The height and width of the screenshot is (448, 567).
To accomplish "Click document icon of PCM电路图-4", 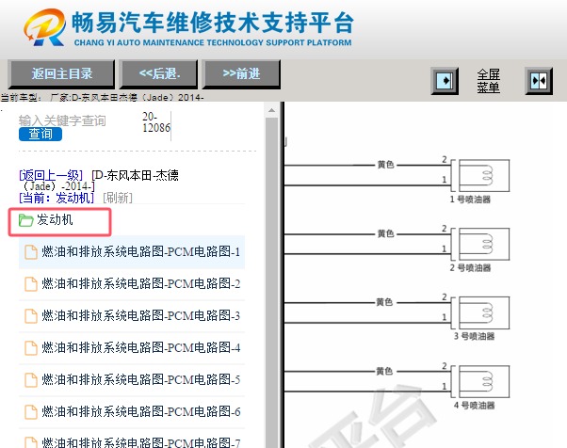I will [x=31, y=348].
